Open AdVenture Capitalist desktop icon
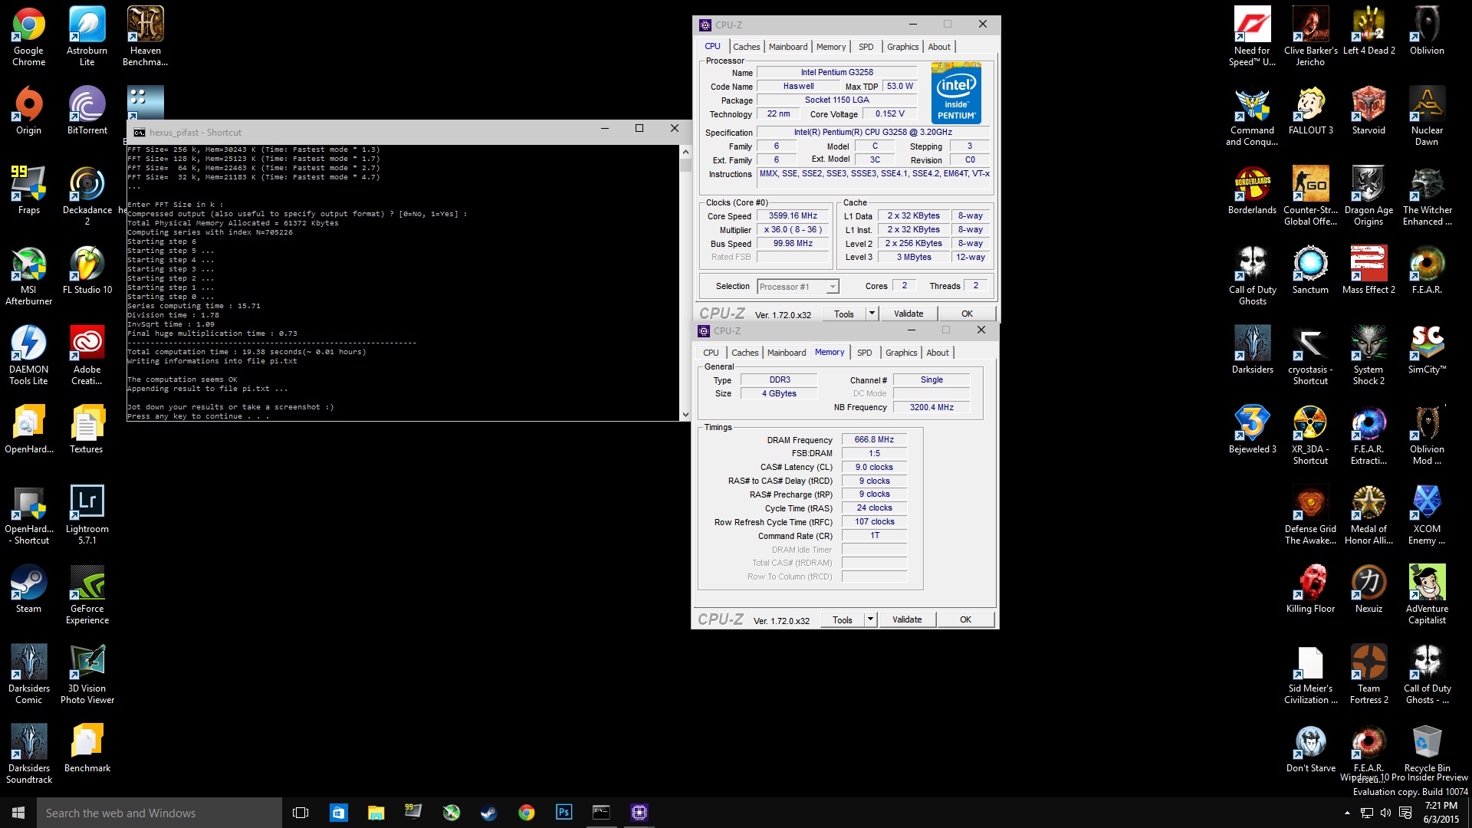The height and width of the screenshot is (828, 1472). click(1427, 594)
